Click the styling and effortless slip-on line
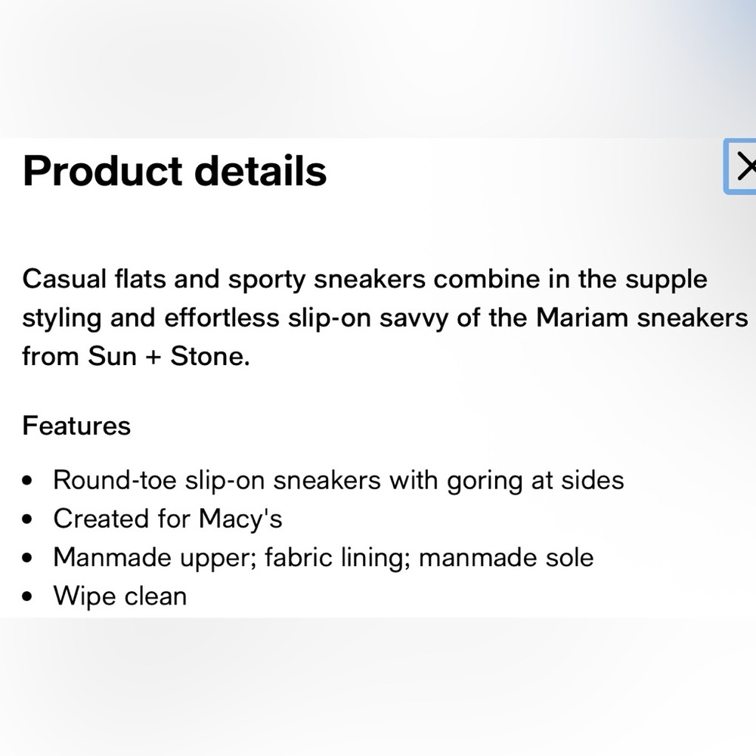Screen dimensions: 756x756 (x=386, y=318)
